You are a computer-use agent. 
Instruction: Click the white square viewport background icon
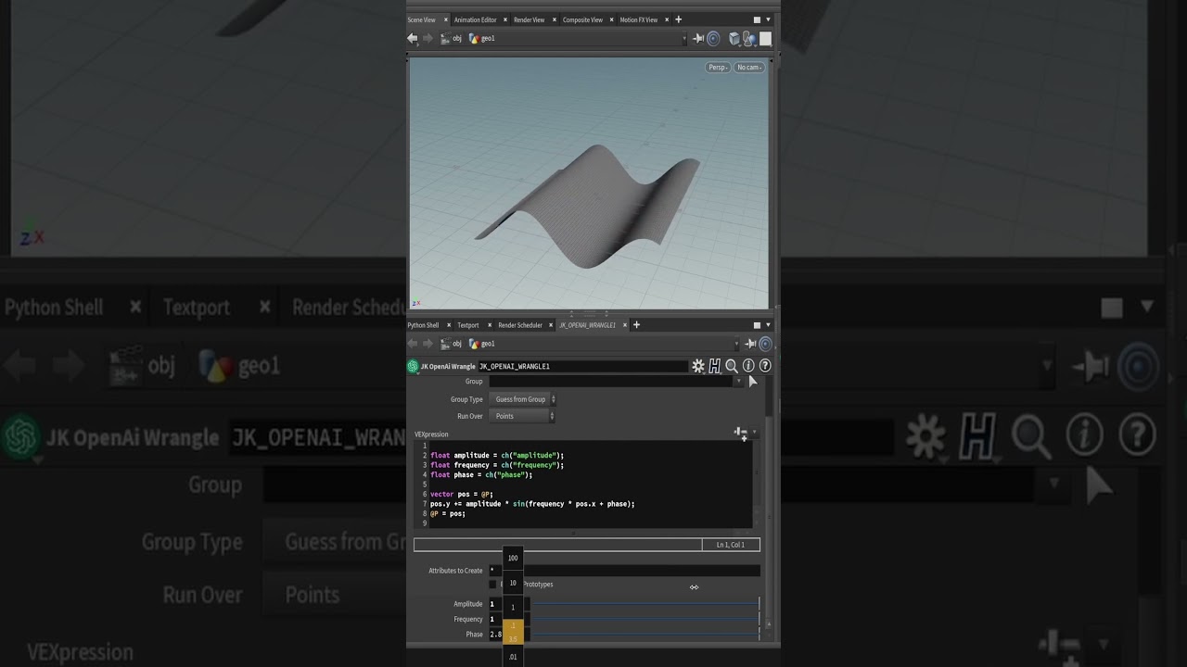[x=766, y=38]
